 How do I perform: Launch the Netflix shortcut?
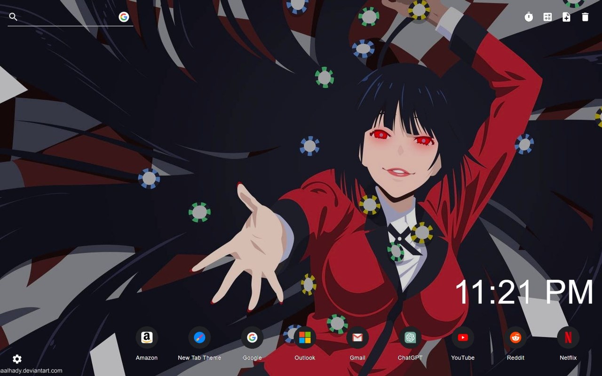[x=568, y=337]
